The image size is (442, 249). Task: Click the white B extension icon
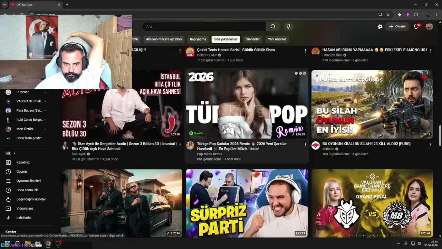pyautogui.click(x=400, y=15)
